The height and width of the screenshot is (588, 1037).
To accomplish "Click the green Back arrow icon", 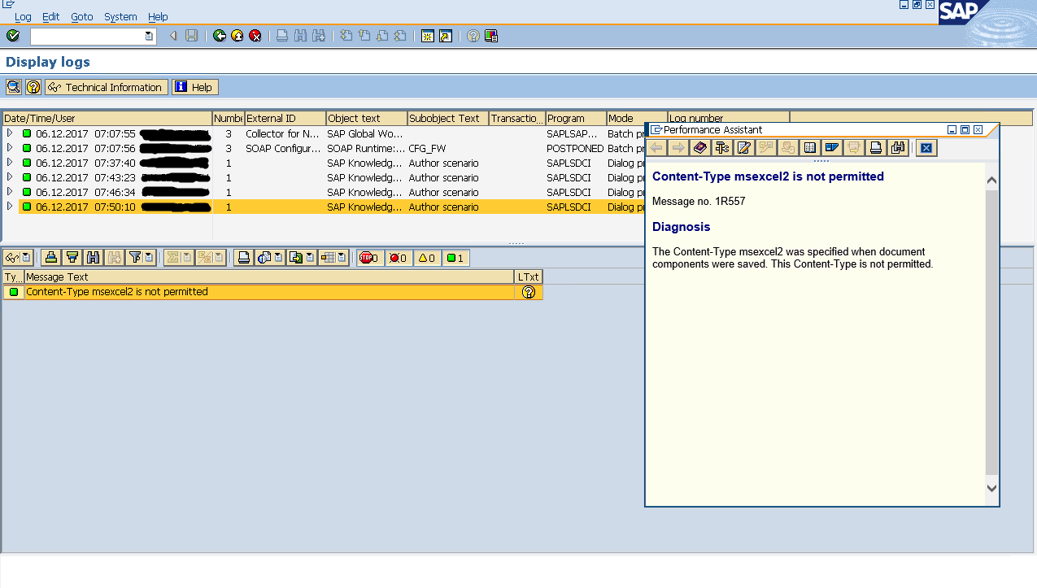I will click(220, 36).
